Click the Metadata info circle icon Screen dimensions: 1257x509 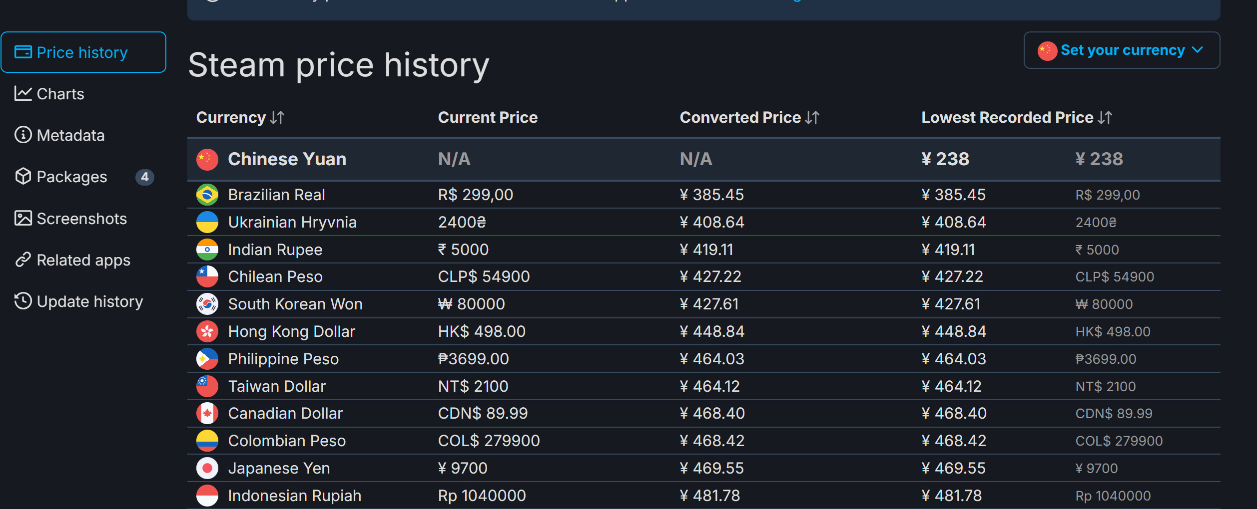click(23, 135)
